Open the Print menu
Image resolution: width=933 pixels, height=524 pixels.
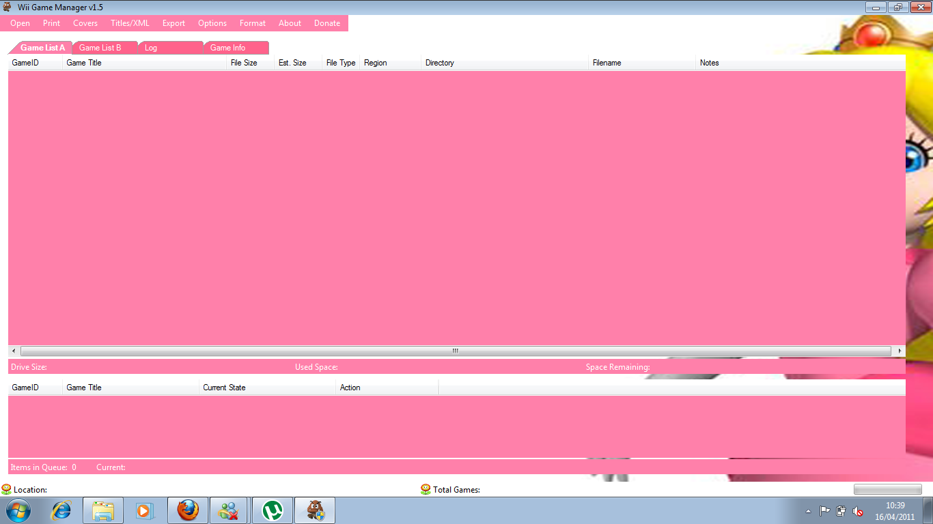[51, 23]
